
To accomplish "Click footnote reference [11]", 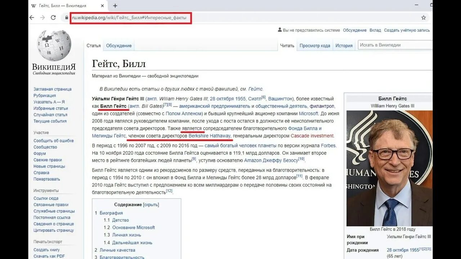I will click(x=299, y=176).
